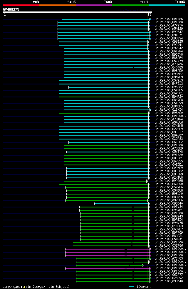Screen dimensions: 188x289
Task: Click the green alignment bar for UniRef100_B9P565
Action: pos(106,181)
